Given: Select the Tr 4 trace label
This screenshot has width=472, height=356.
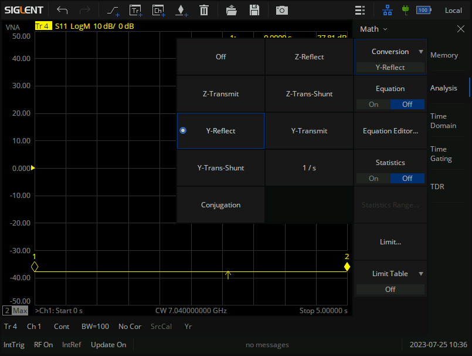Looking at the screenshot, I should tap(43, 26).
